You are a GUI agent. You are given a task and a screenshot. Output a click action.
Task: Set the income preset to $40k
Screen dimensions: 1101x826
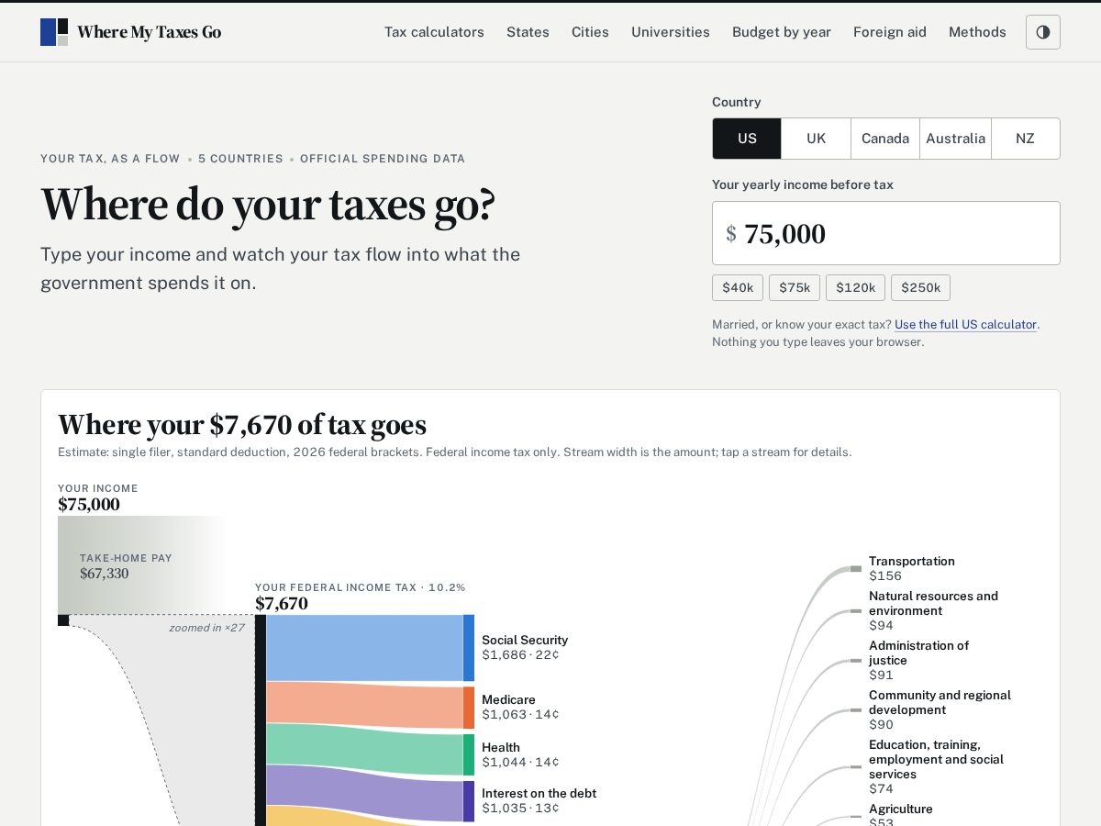738,287
